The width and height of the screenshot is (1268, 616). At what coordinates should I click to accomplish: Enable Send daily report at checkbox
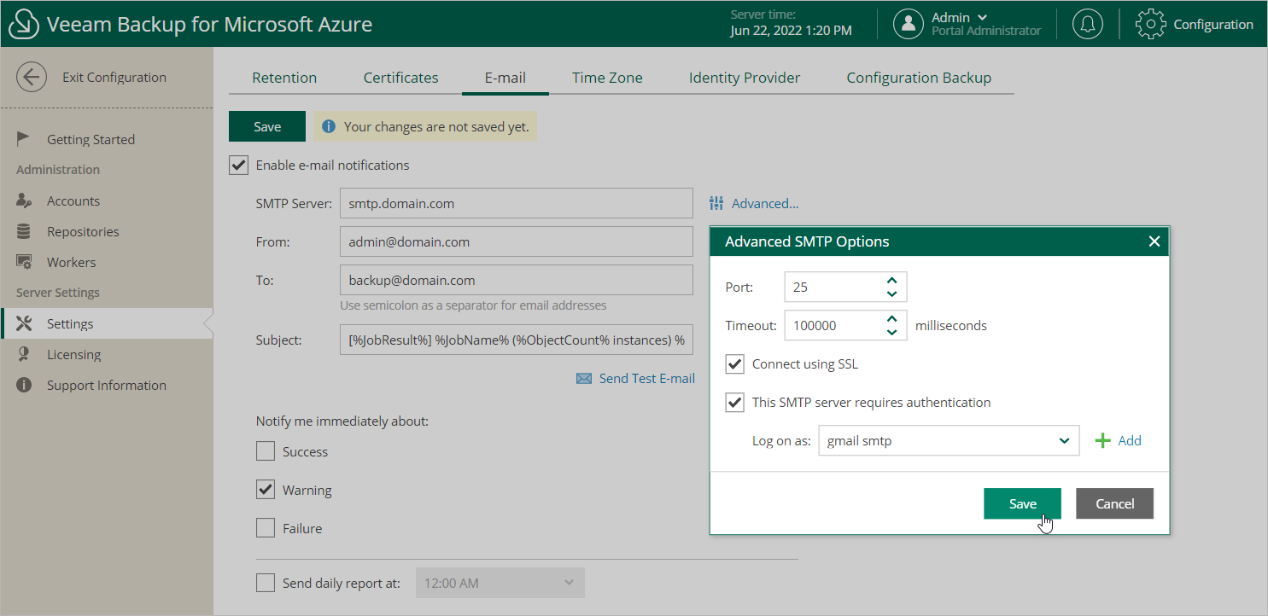point(266,584)
